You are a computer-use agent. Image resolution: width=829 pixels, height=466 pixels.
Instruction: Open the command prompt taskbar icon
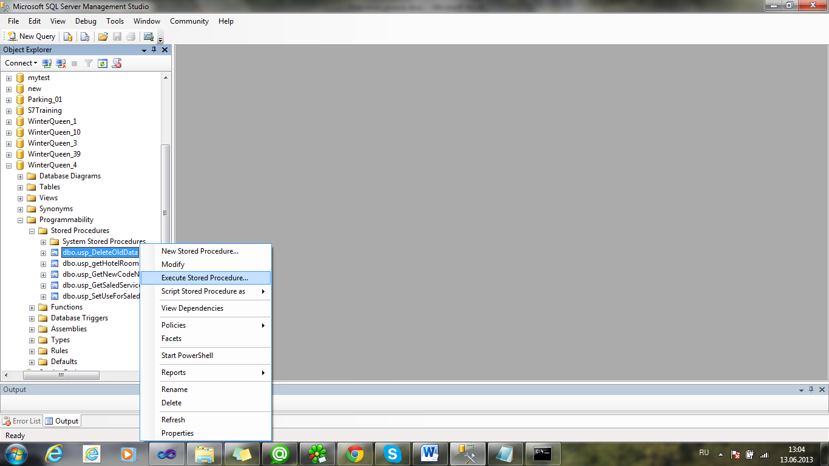click(543, 453)
